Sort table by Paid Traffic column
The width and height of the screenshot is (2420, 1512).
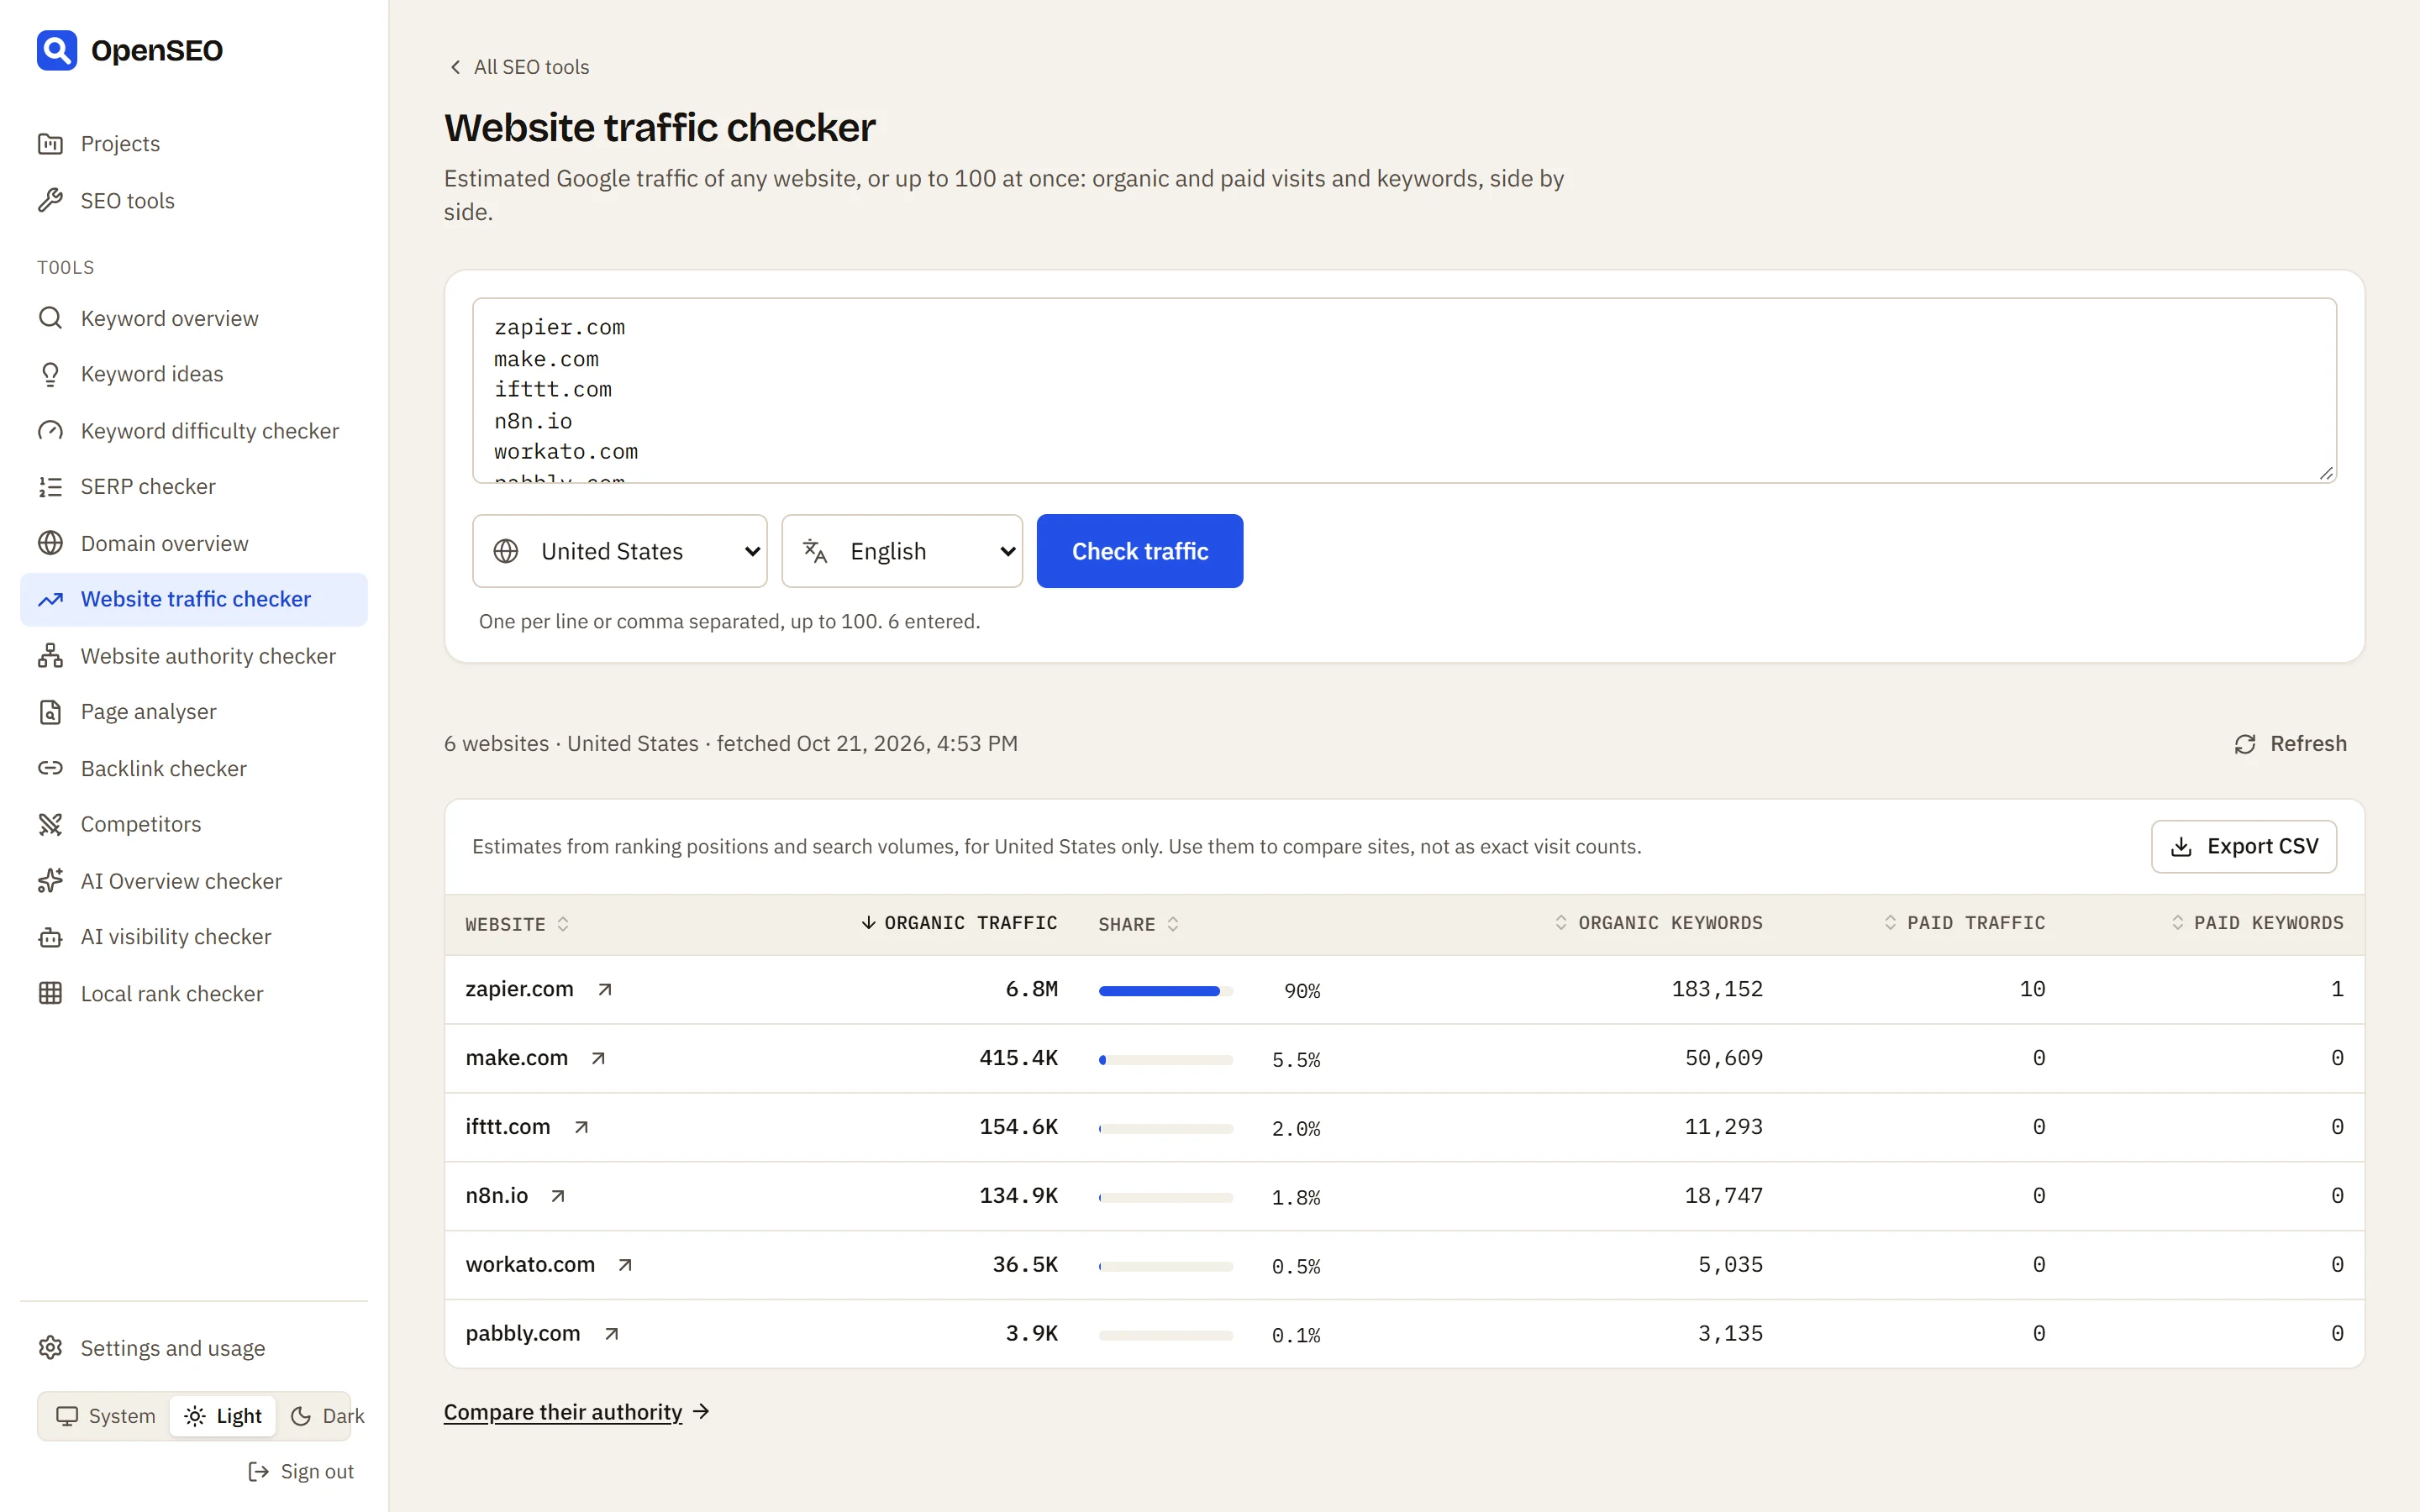click(x=1965, y=923)
